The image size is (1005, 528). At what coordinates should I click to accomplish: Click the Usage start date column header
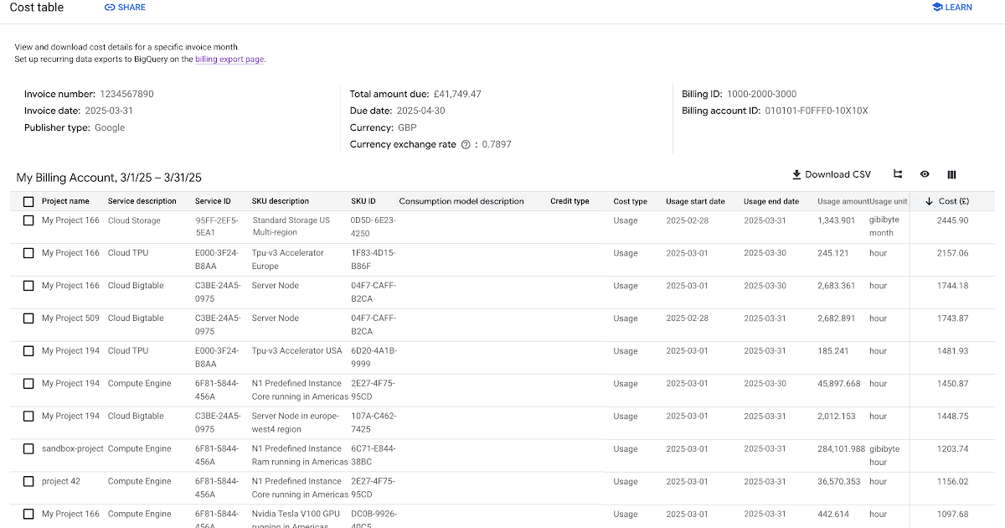tap(695, 201)
